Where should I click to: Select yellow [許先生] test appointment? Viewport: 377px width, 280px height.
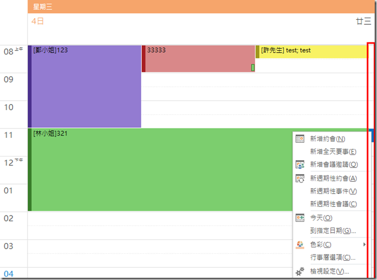[x=311, y=51]
